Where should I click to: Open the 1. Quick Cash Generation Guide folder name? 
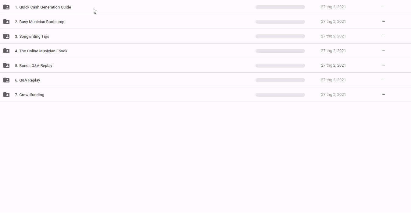pyautogui.click(x=43, y=7)
